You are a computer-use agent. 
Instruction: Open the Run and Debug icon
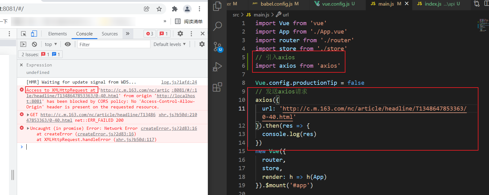tap(217, 67)
